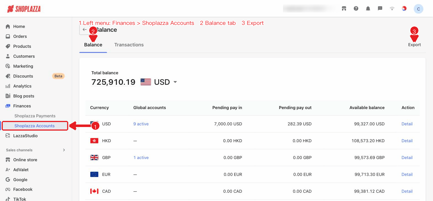Open LazzaStudio via its sparkle icon

point(8,136)
